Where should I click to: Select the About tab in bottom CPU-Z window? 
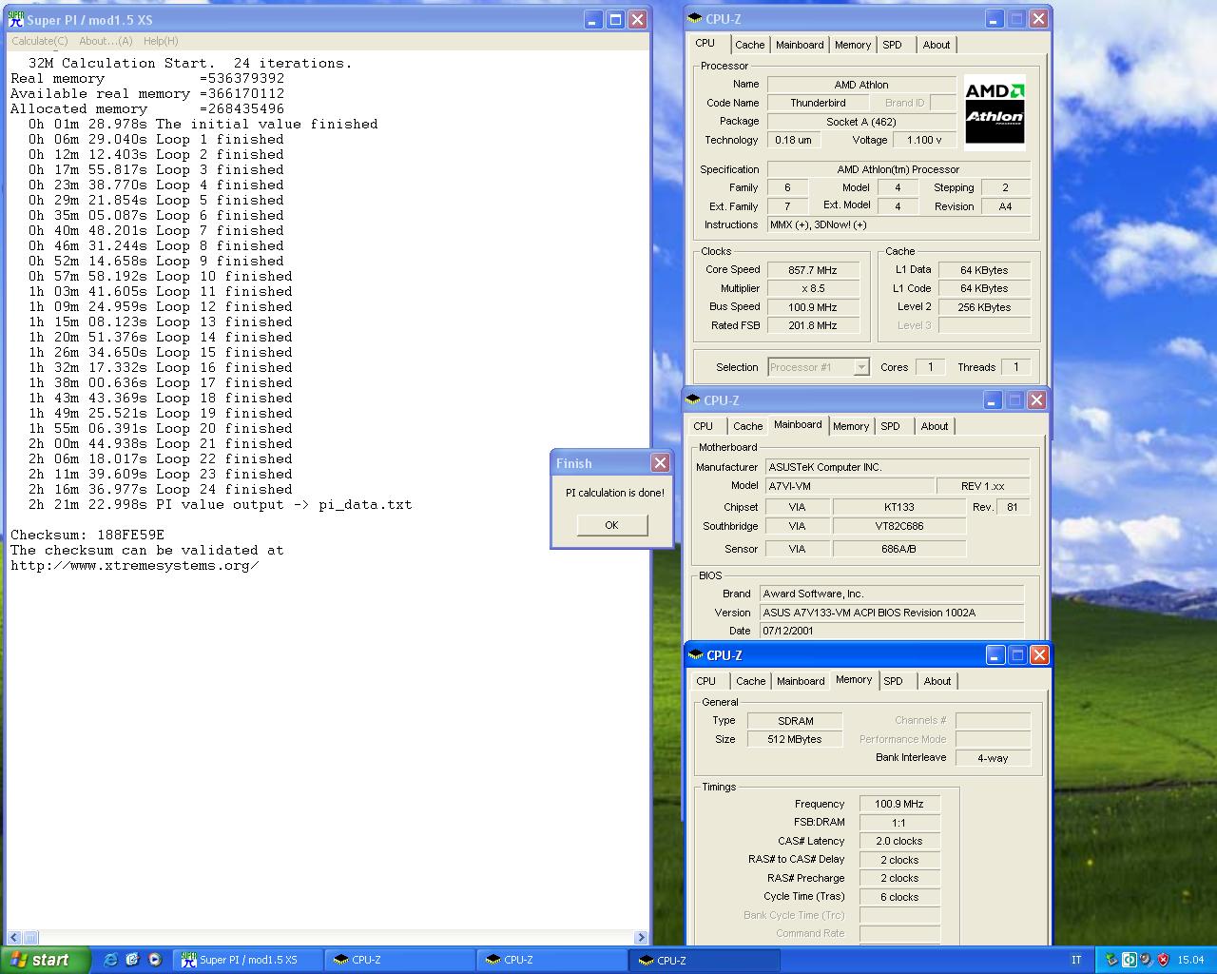pos(937,681)
